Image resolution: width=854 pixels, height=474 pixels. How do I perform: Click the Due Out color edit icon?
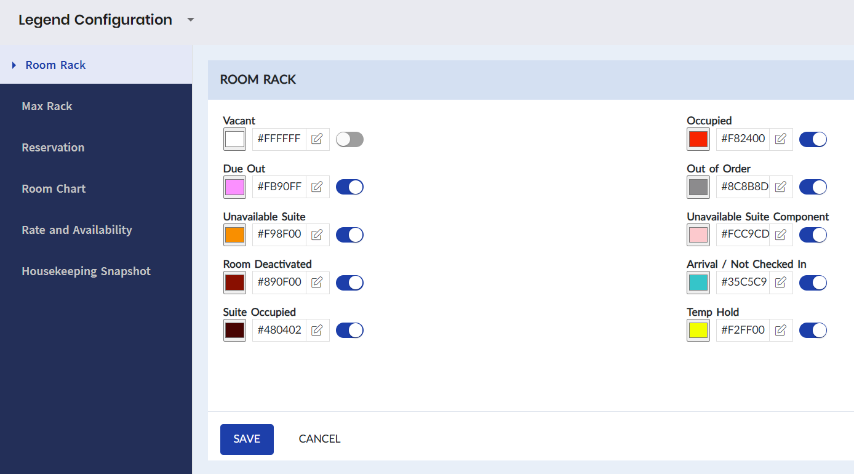(317, 187)
